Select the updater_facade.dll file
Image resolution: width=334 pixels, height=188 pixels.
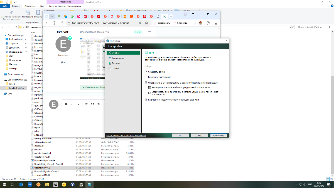coord(43,153)
